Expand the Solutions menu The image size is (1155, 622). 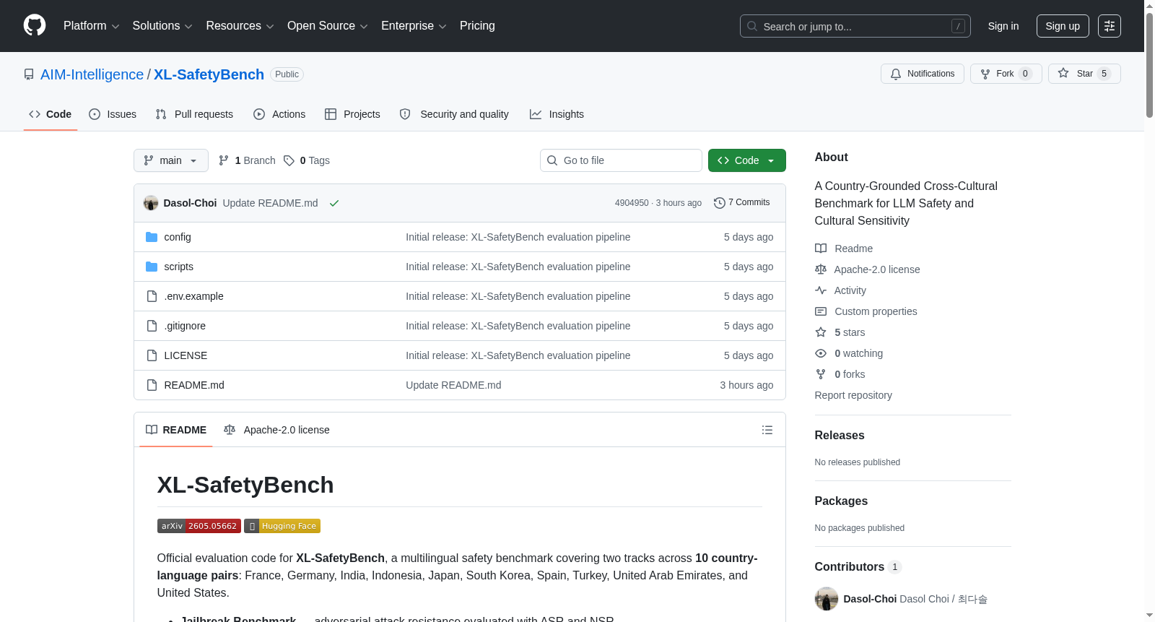[162, 26]
